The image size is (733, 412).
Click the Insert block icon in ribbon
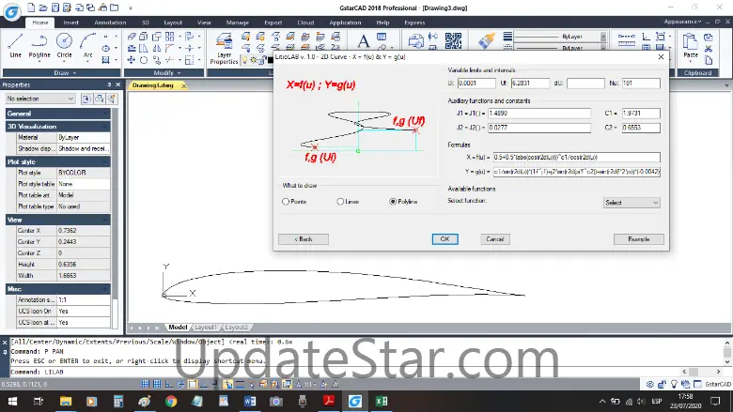pos(415,41)
